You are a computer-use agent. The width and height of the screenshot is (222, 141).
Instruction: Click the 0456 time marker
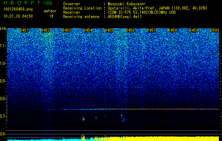130,30
